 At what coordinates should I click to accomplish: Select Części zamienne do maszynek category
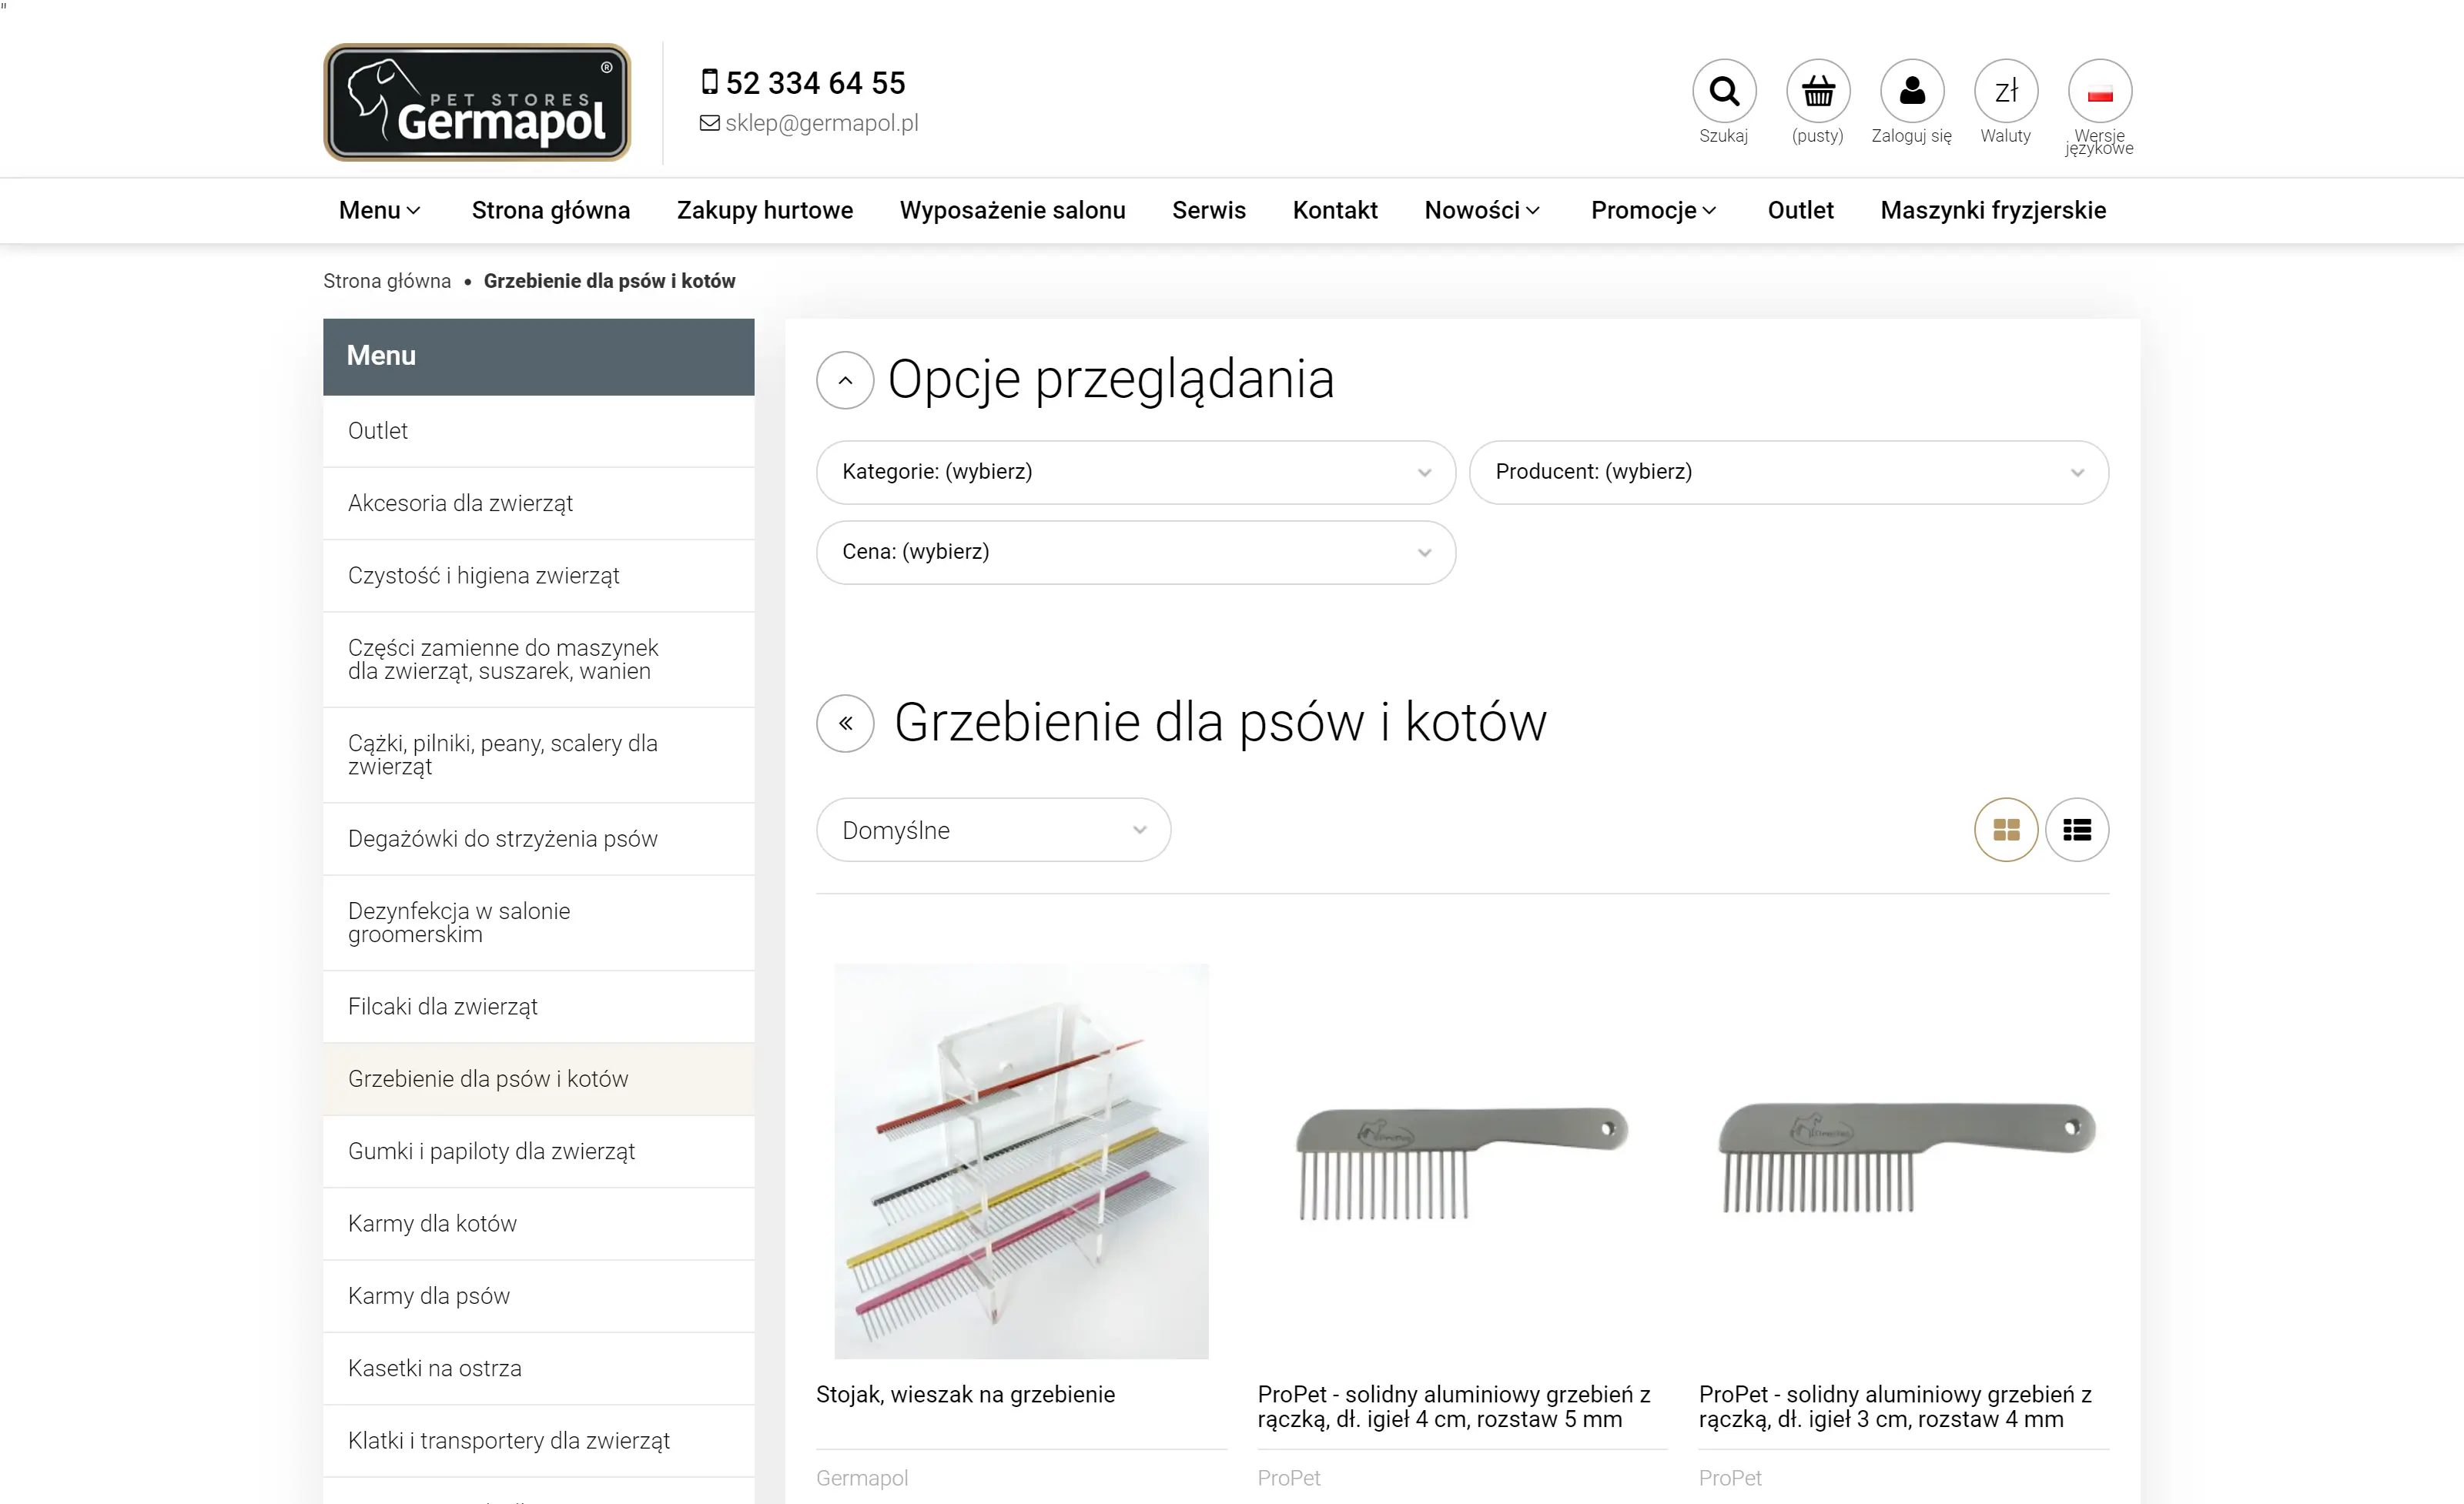pyautogui.click(x=538, y=660)
